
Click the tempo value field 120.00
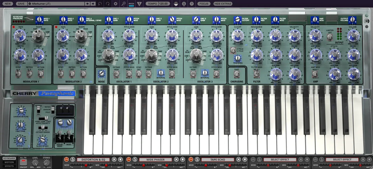click(x=163, y=4)
